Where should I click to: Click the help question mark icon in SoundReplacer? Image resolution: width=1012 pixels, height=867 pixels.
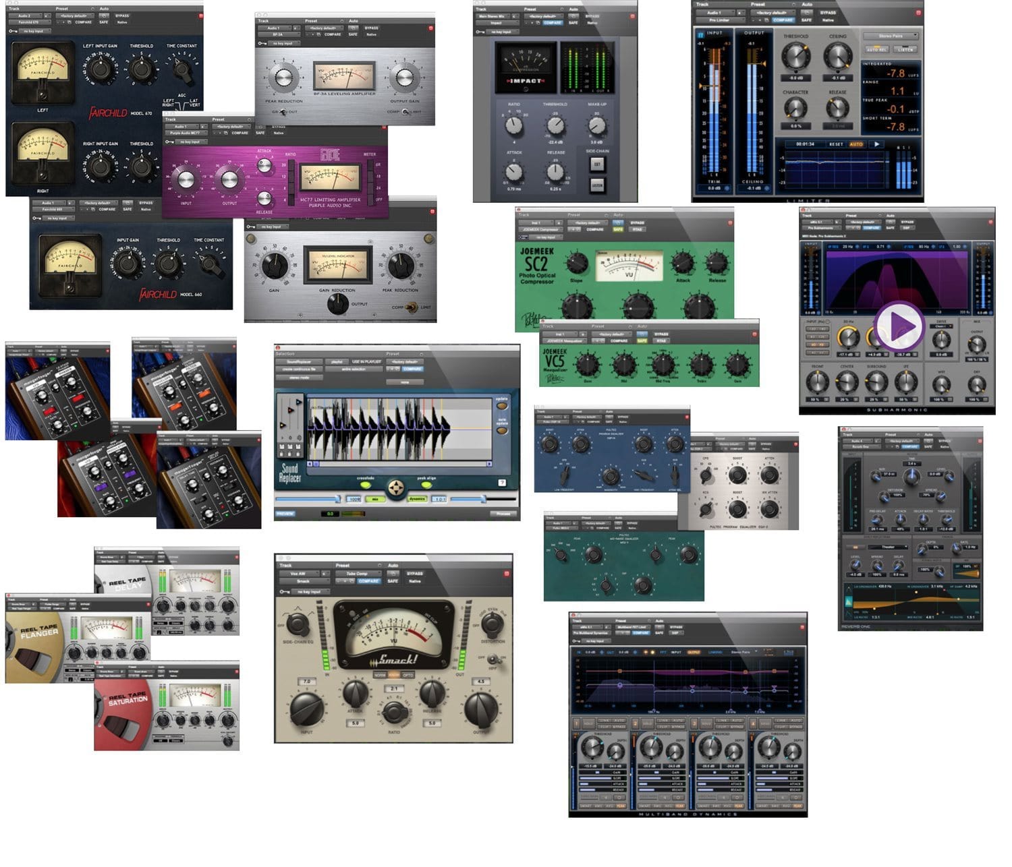pos(503,483)
